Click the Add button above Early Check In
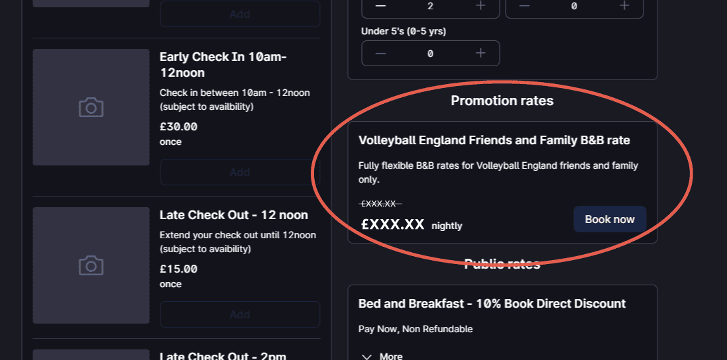 pos(240,14)
